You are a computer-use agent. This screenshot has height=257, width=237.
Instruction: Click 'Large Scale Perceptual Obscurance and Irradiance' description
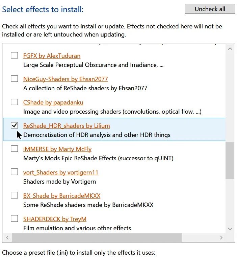[x=93, y=65]
